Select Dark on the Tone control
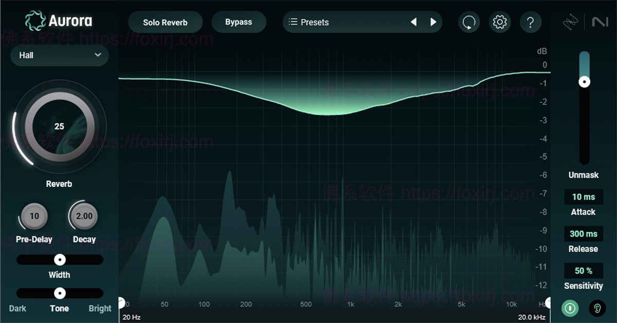This screenshot has width=617, height=323. click(17, 308)
